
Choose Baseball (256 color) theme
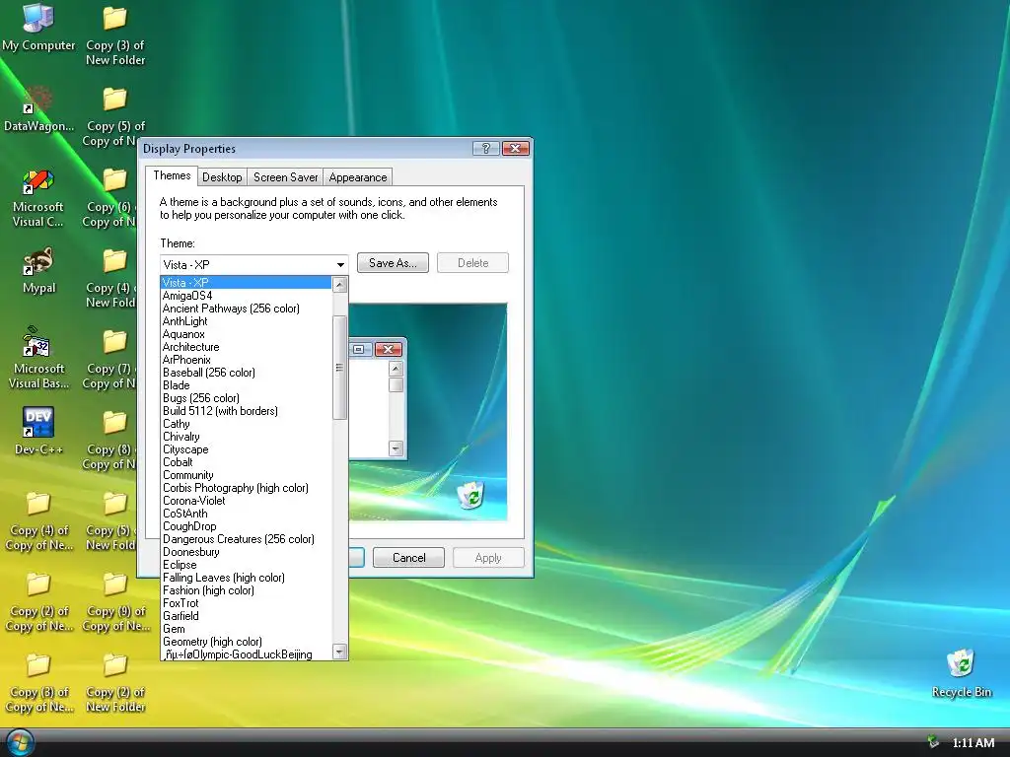246,373
